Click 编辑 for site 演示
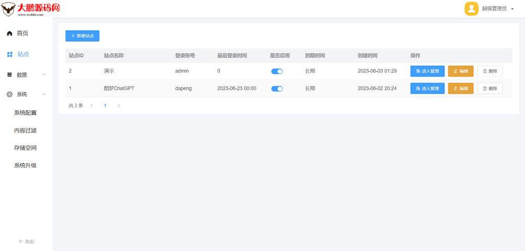The image size is (525, 251). coord(461,71)
